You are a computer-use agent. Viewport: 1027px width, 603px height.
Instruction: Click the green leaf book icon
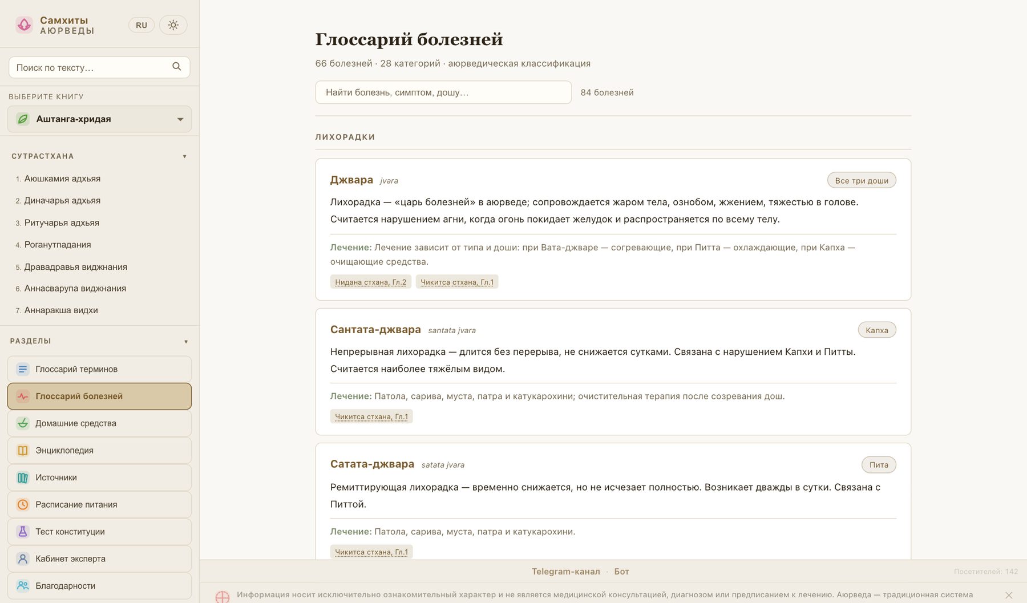pyautogui.click(x=23, y=119)
